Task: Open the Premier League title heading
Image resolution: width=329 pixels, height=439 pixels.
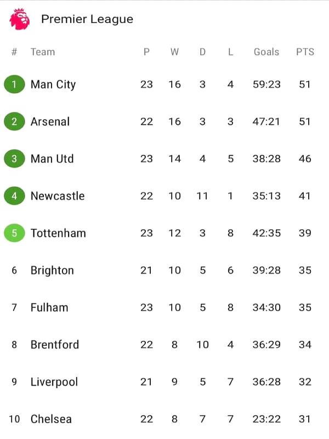Action: 87,19
